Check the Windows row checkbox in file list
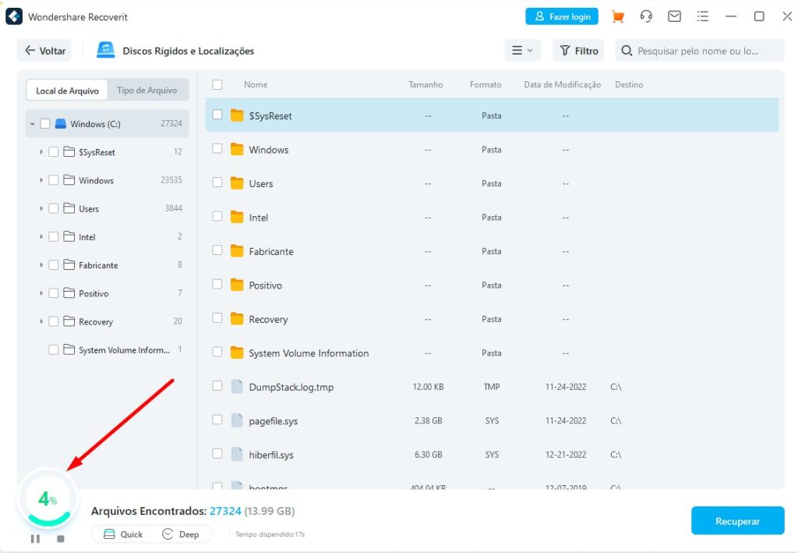The image size is (798, 553). coord(217,148)
